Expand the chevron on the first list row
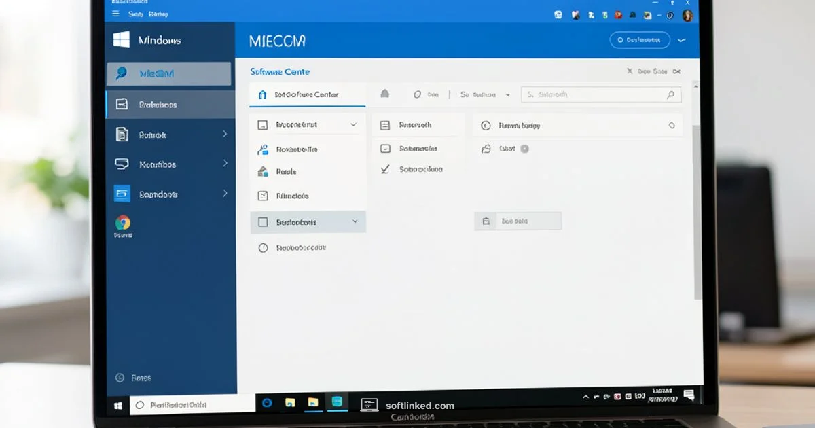The image size is (815, 428). coord(353,125)
